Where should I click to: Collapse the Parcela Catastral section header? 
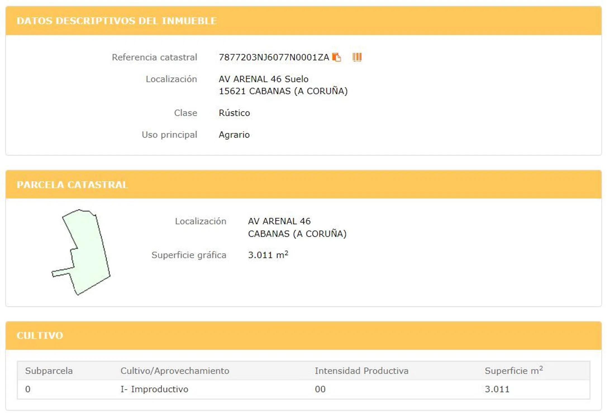click(72, 185)
